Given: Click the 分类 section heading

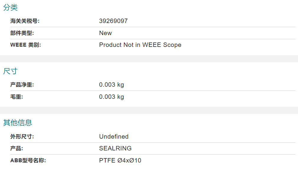Looking at the screenshot, I should (10, 7).
